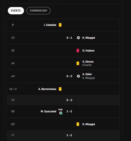Click the goal ball icon beside A. Güler

(78, 76)
